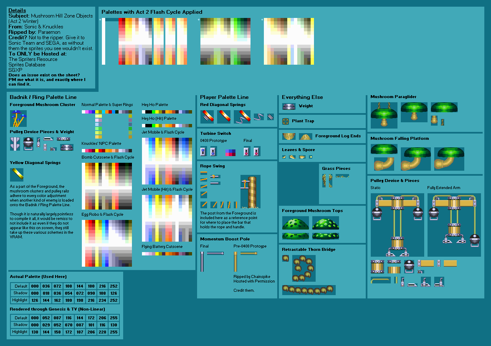491x346 pixels.
Task: Select the Highlight value "234" in Actual Palette
Action: [x=102, y=300]
